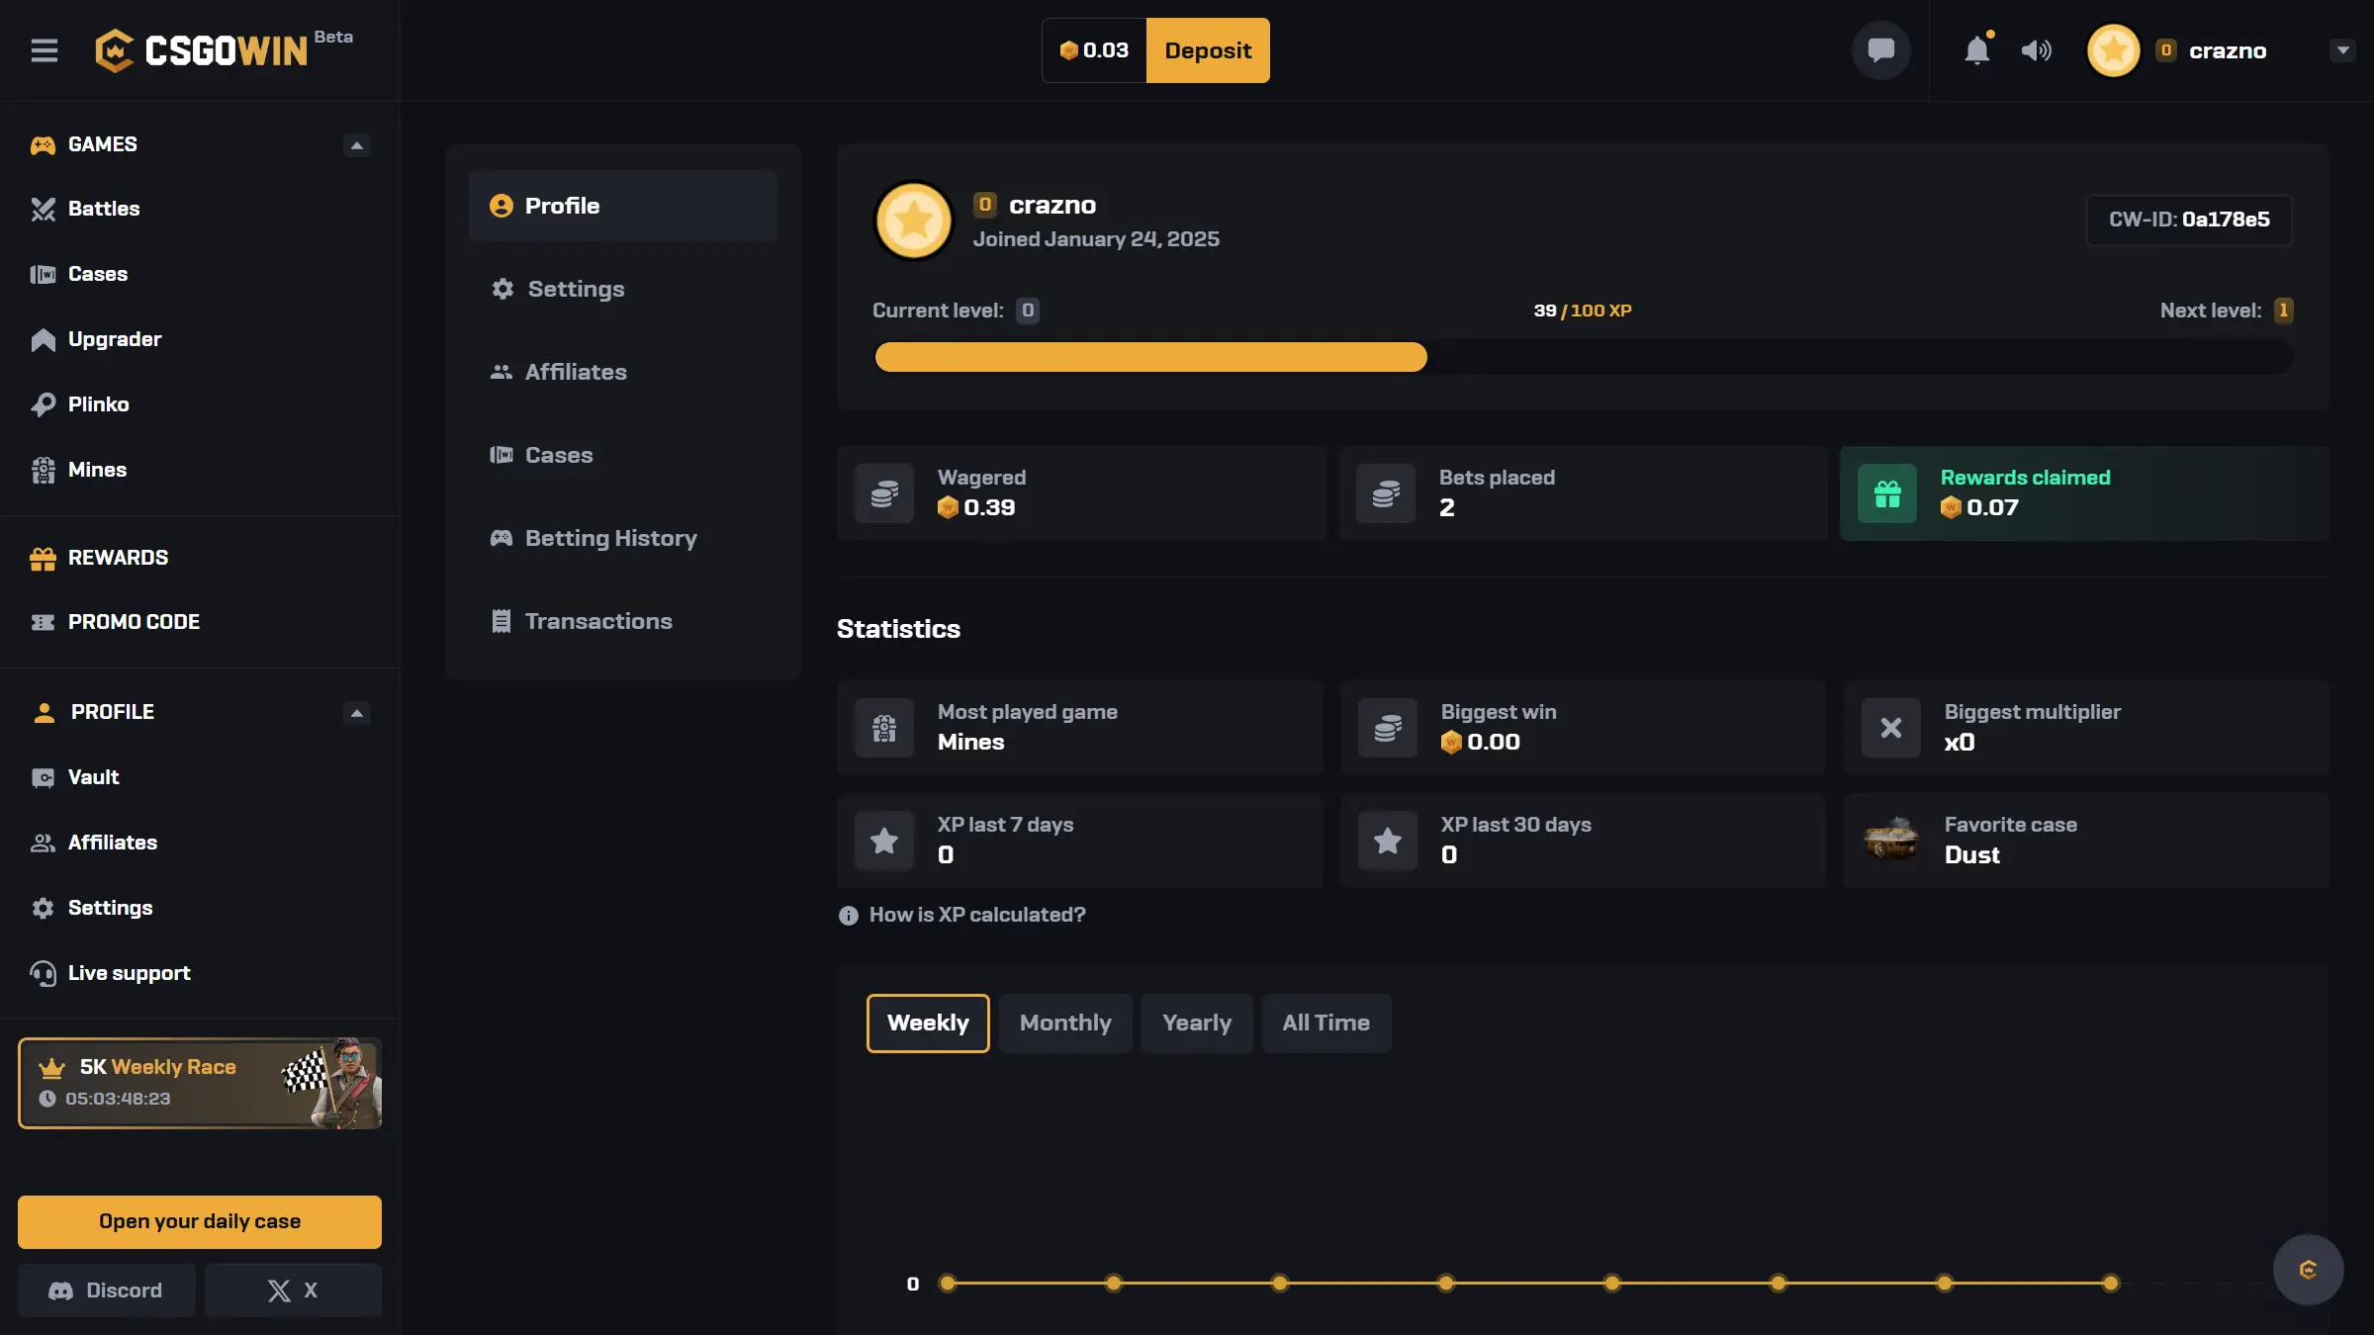Open Betting History in profile menu
2374x1335 pixels.
click(610, 538)
